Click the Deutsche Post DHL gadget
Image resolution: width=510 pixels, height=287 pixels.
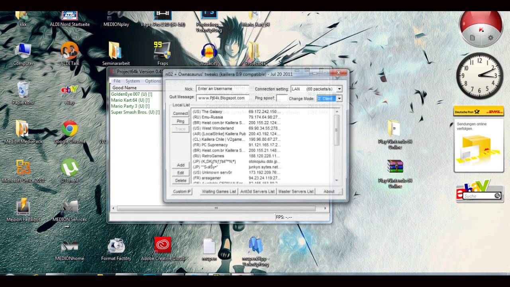point(478,139)
